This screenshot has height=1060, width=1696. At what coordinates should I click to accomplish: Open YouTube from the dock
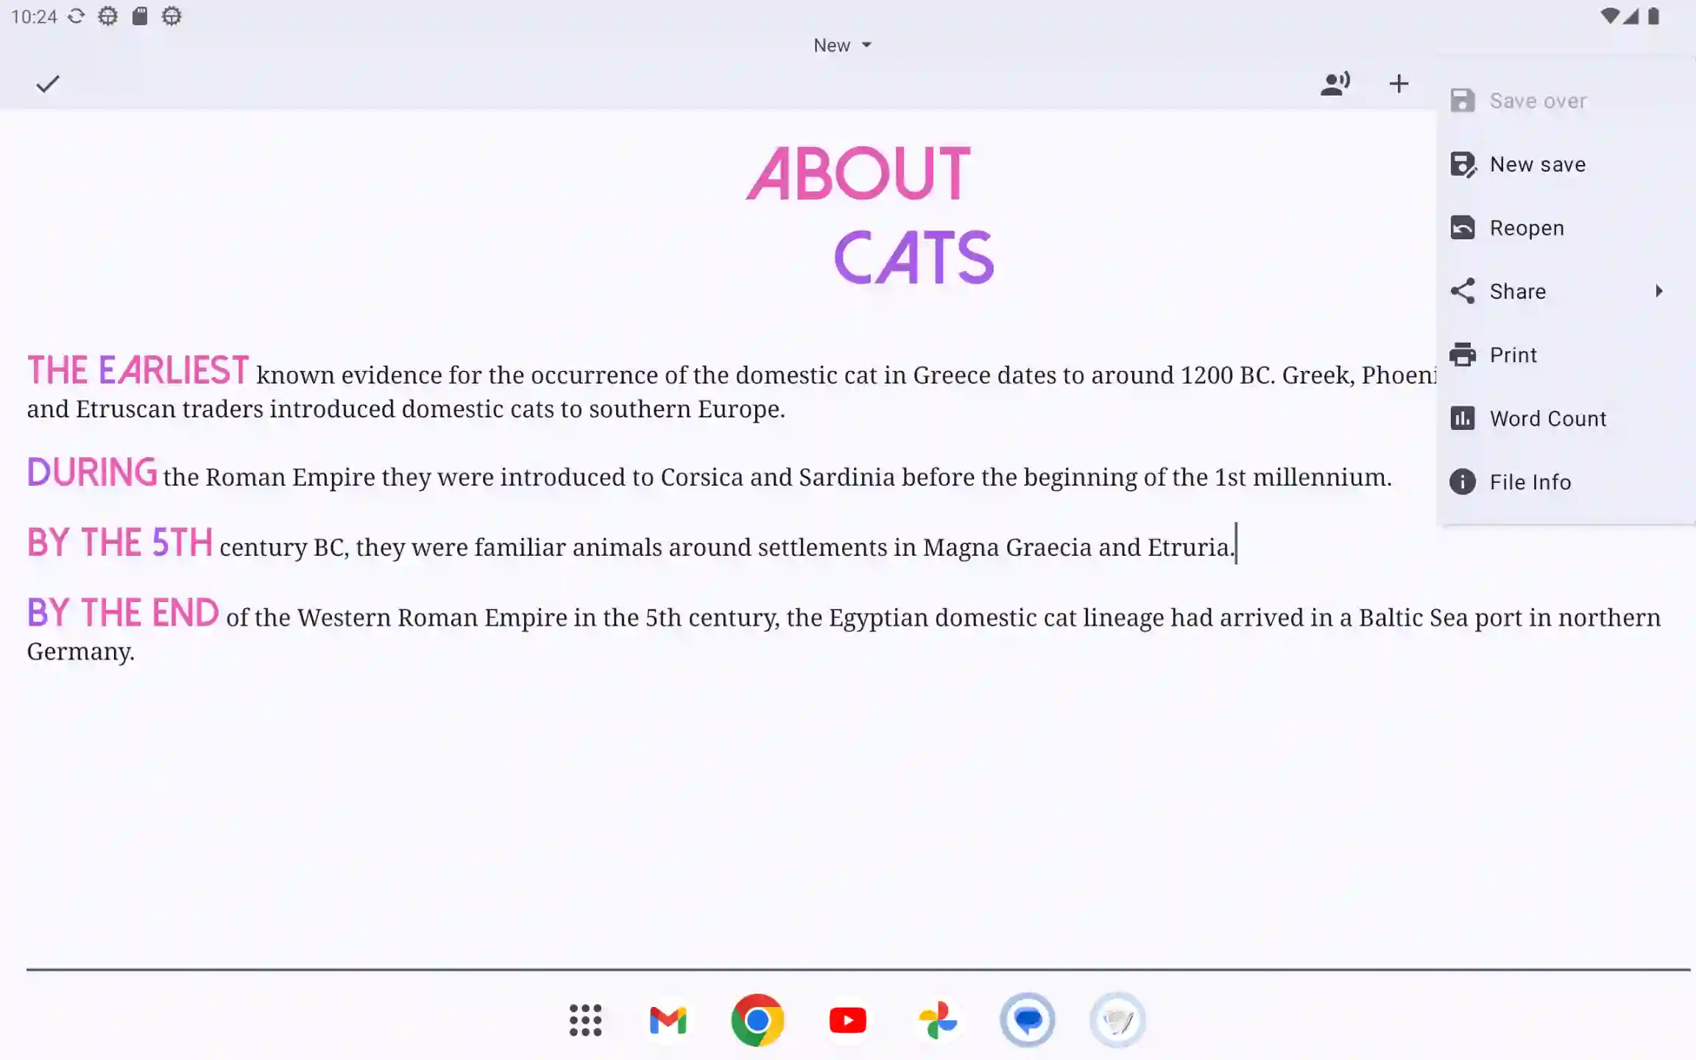click(847, 1020)
